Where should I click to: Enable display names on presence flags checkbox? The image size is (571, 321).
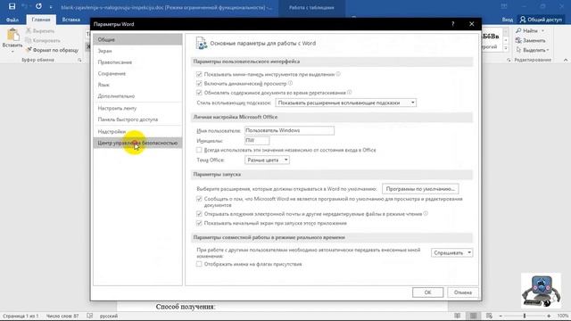coord(199,264)
